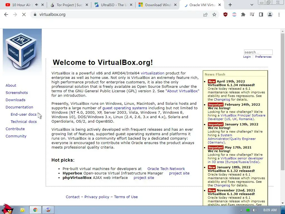Click the share page icon in the address bar
Screen dimensions: 285x214
click(x=205, y=14)
